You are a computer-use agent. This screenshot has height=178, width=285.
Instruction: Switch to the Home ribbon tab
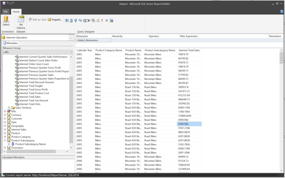tap(16, 12)
